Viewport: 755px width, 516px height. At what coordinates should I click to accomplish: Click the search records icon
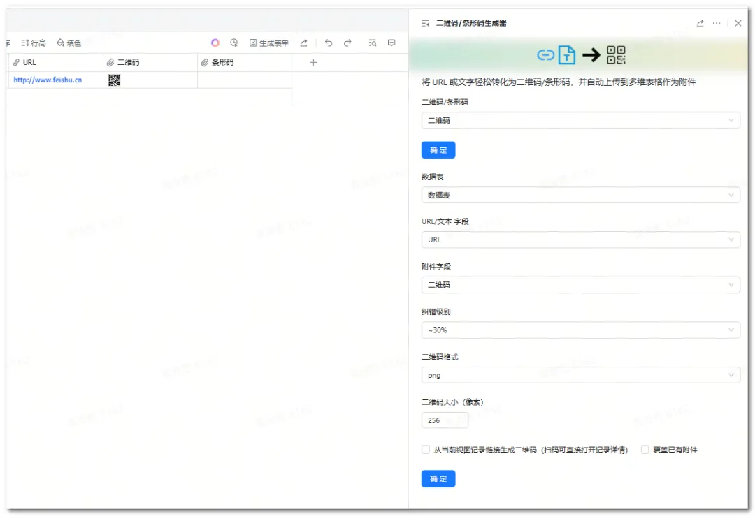pyautogui.click(x=372, y=43)
